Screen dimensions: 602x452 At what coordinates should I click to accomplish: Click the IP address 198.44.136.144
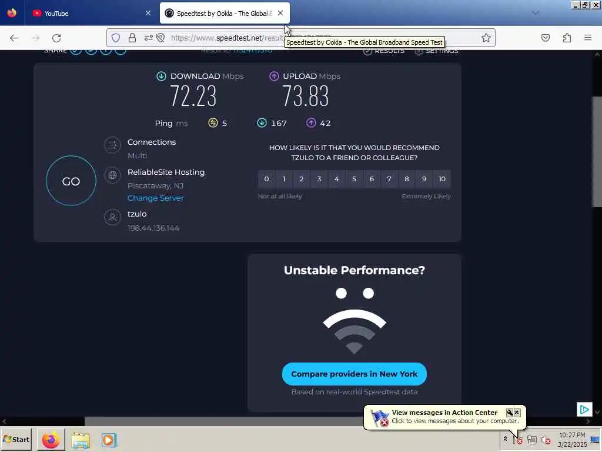153,228
